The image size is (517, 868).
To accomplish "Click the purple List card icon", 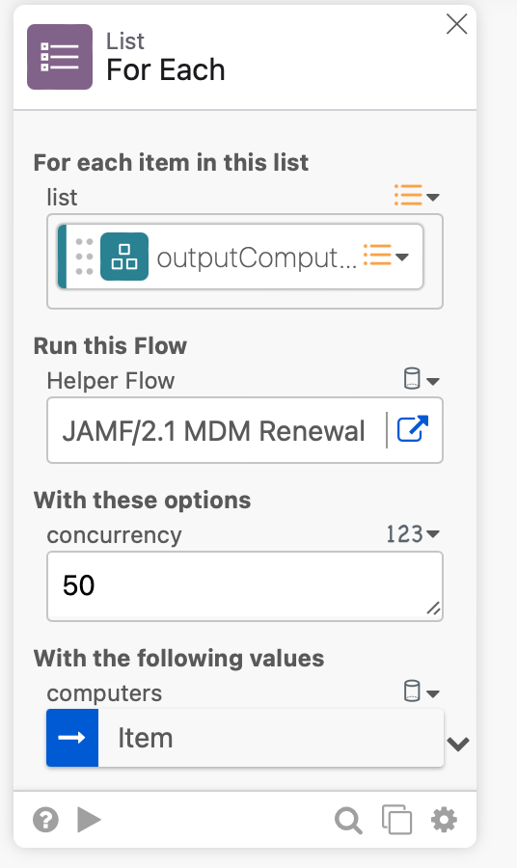I will click(60, 57).
